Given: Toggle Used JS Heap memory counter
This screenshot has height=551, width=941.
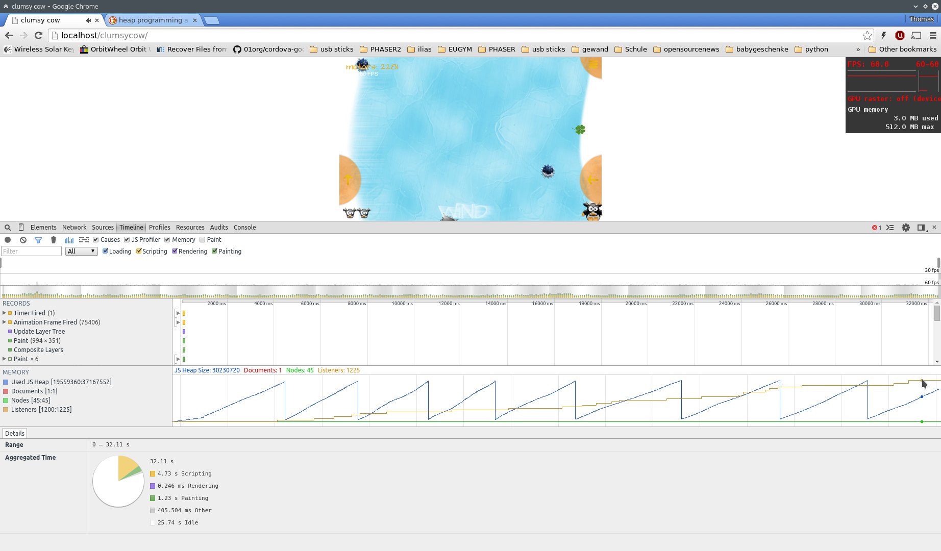Looking at the screenshot, I should point(6,382).
